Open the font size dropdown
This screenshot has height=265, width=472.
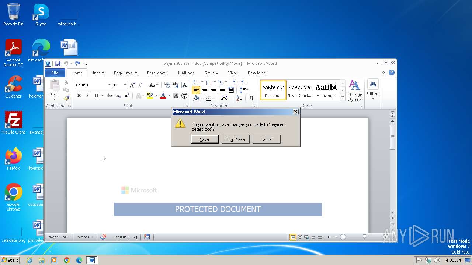click(x=125, y=85)
